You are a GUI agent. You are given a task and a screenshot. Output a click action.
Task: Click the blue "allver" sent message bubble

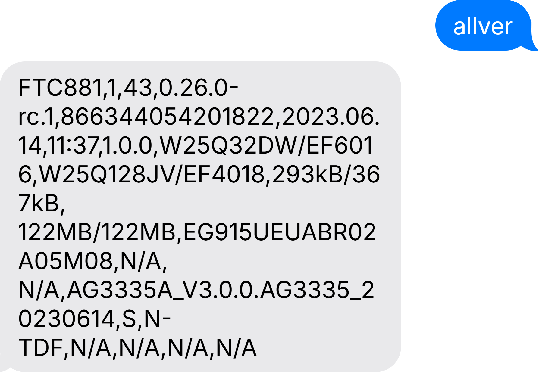(x=483, y=26)
